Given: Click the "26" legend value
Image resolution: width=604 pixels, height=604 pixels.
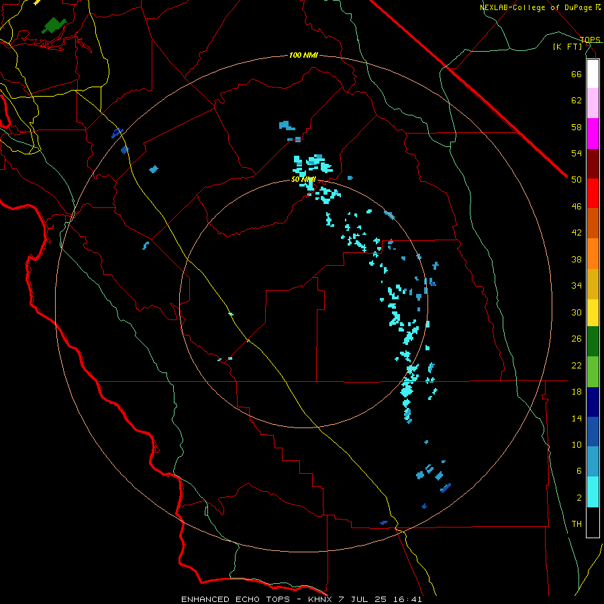Looking at the screenshot, I should click(x=576, y=339).
